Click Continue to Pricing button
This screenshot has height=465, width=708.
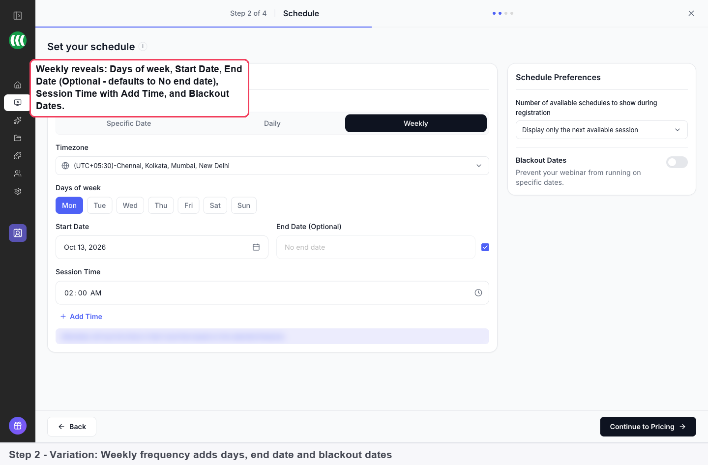[648, 427]
